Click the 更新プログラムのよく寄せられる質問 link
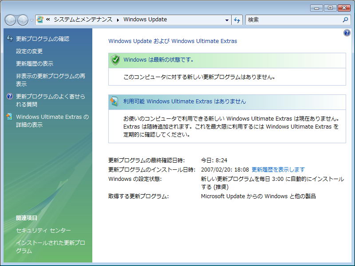Viewport: 355px width, 266px height. tap(51, 101)
